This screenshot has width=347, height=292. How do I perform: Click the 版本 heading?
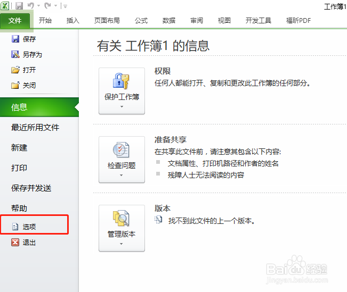(163, 208)
